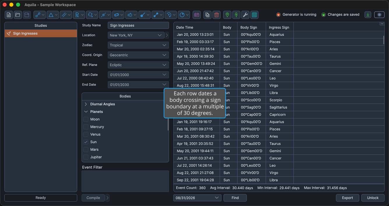Select the triangle study tool
Viewport: 389px width, 206px height.
(x=53, y=15)
